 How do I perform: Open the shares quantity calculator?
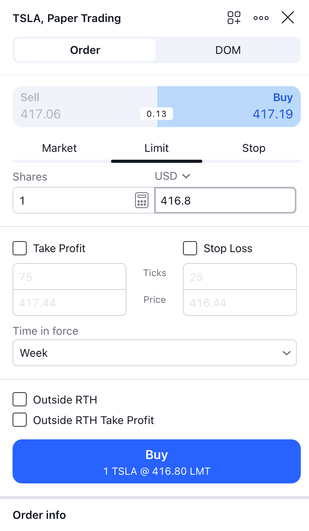[x=141, y=201]
